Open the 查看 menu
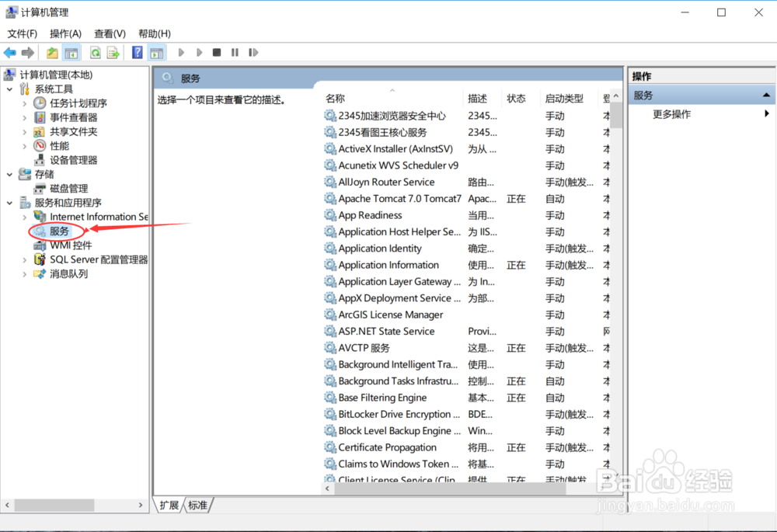 point(109,33)
